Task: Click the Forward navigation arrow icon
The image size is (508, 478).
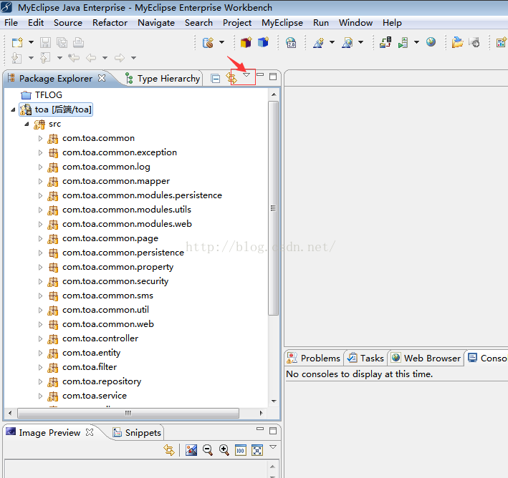Action: (x=120, y=58)
